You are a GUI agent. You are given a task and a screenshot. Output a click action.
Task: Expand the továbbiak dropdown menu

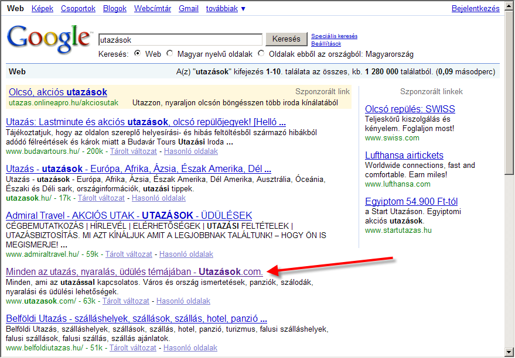226,9
